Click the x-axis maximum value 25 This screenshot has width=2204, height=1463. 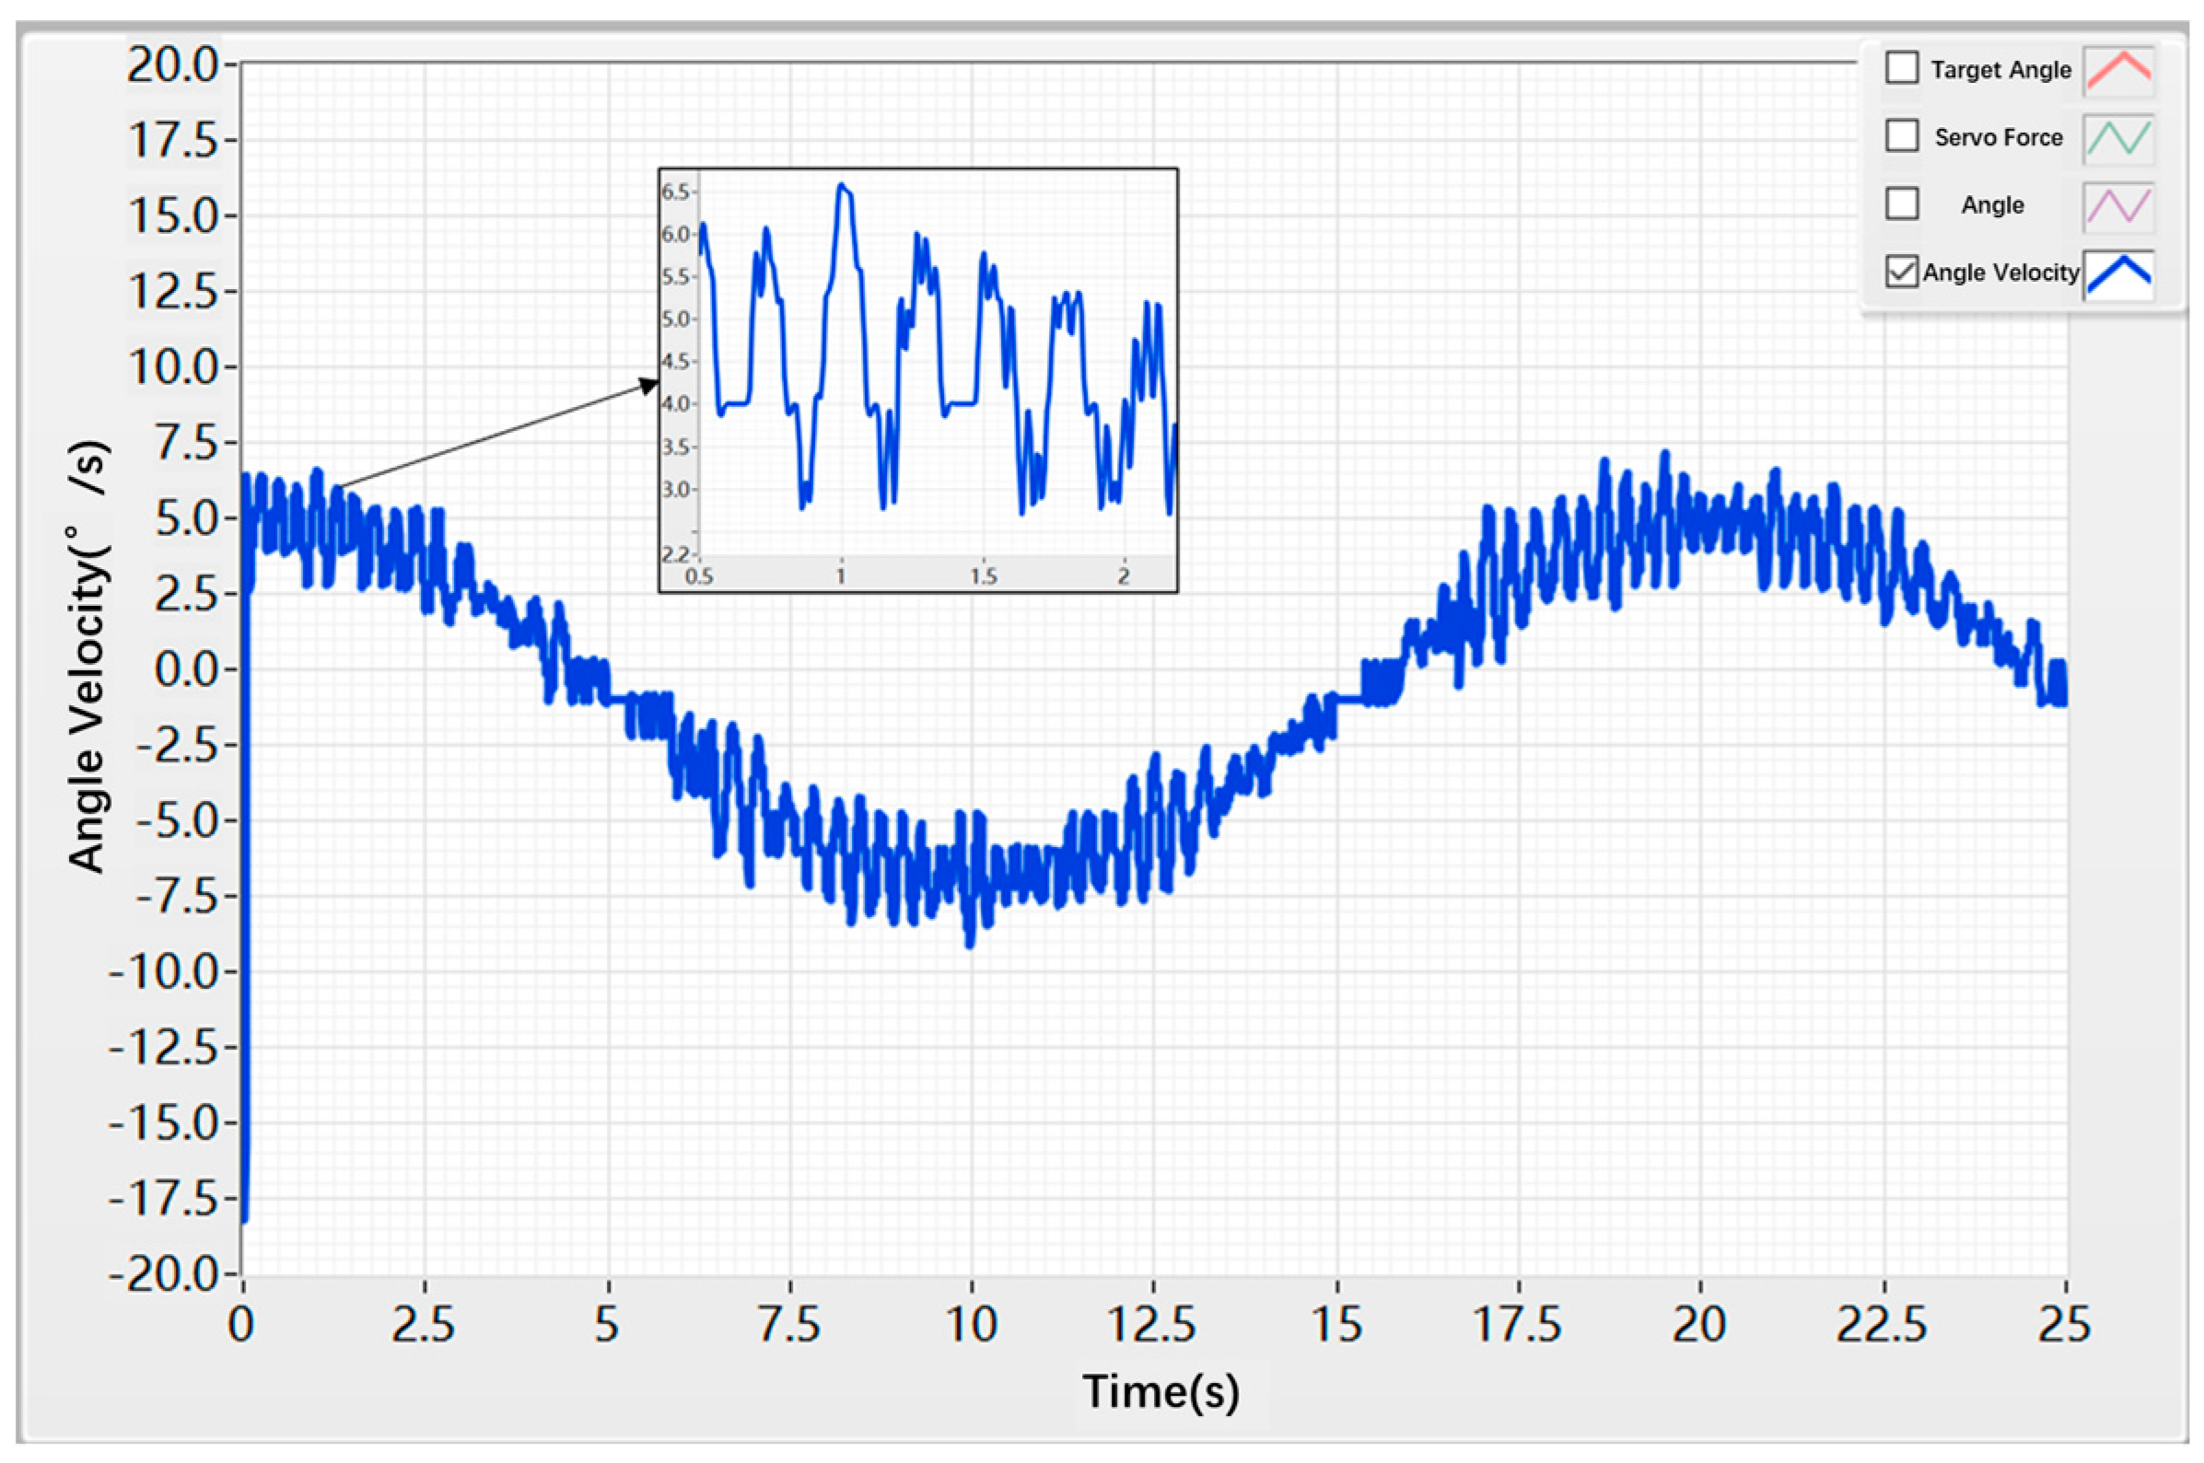[x=2063, y=1324]
